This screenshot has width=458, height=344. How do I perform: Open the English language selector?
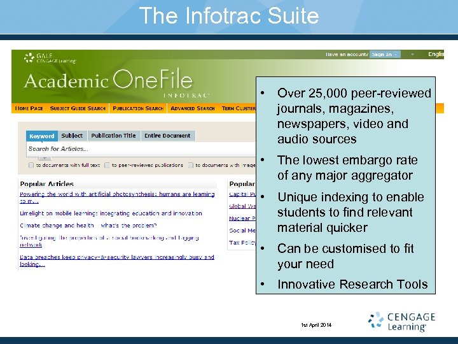[436, 54]
